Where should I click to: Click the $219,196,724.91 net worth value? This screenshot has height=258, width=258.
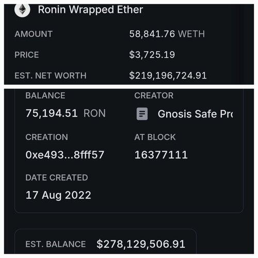tap(168, 76)
